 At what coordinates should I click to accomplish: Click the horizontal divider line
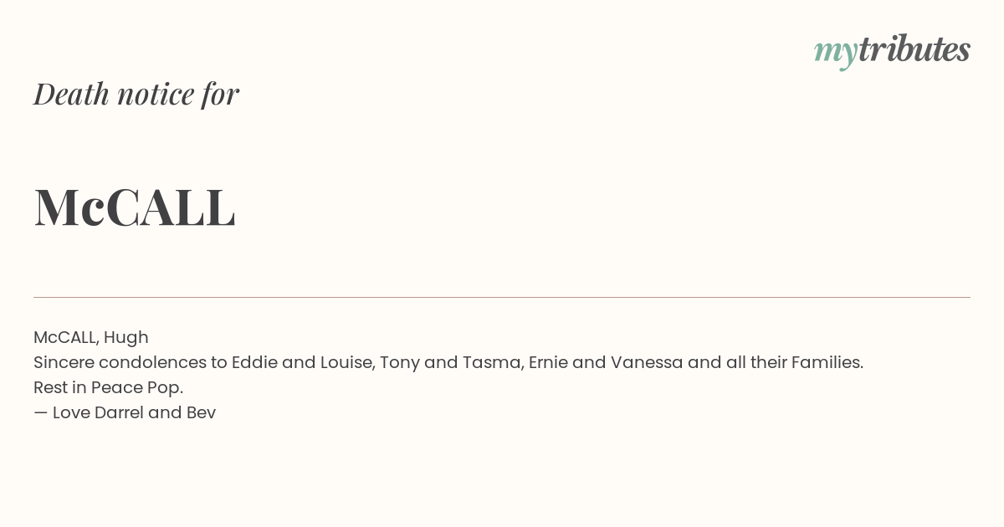(x=502, y=297)
